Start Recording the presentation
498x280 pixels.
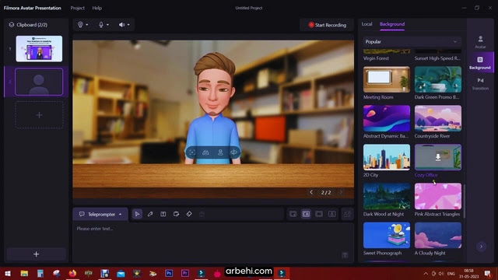tap(327, 25)
